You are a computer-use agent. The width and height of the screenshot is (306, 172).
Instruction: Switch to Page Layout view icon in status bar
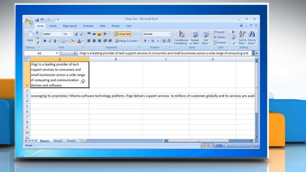click(208, 145)
